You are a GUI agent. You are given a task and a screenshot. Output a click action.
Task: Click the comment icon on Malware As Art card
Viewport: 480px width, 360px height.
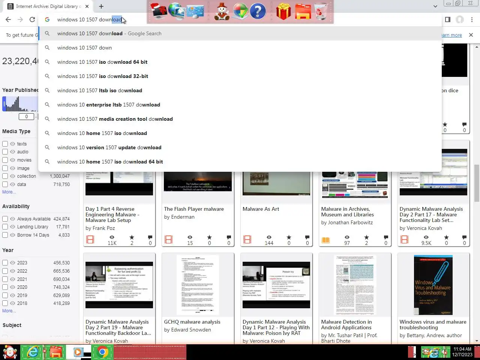coord(307,237)
